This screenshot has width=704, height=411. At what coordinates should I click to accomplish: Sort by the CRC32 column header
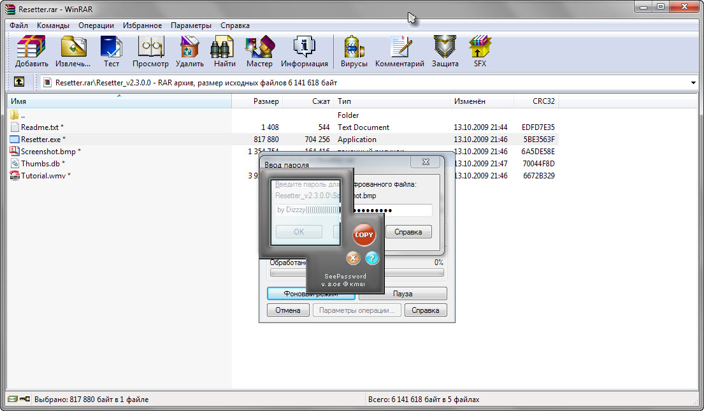(x=536, y=101)
